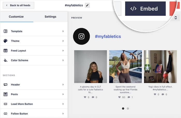Expand the Theme chevron
Screen dimensions: 181x118
click(x=63, y=41)
